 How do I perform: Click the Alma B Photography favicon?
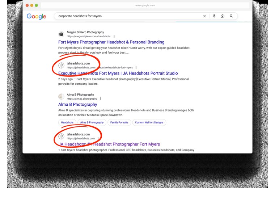pyautogui.click(x=61, y=96)
